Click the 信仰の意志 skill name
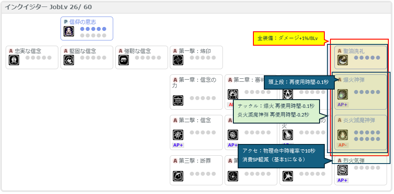 83,22
